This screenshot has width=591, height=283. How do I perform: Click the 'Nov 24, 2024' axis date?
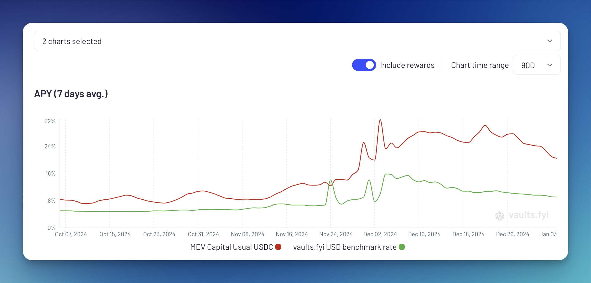[x=336, y=234]
